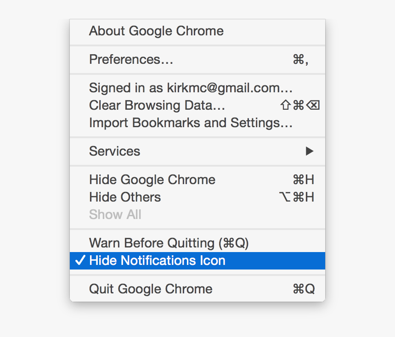Image resolution: width=395 pixels, height=337 pixels.
Task: Select Hide Others entry
Action: (197, 197)
